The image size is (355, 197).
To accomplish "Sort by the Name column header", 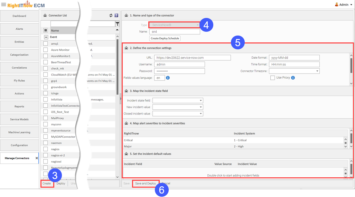I will tap(55, 30).
